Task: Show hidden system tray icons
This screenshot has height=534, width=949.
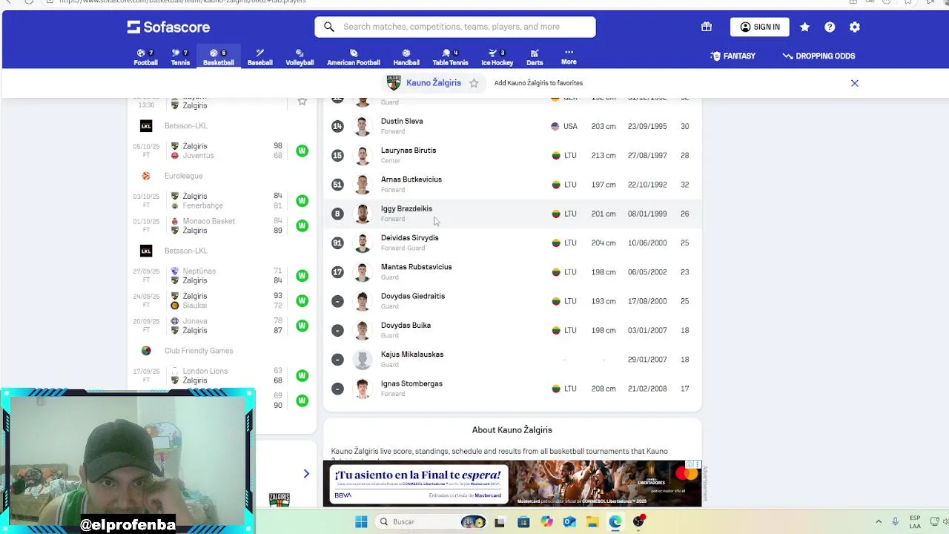Action: coord(879,521)
